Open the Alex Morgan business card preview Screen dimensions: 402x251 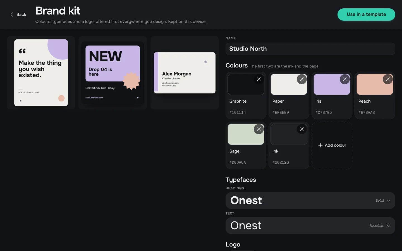[x=185, y=73]
